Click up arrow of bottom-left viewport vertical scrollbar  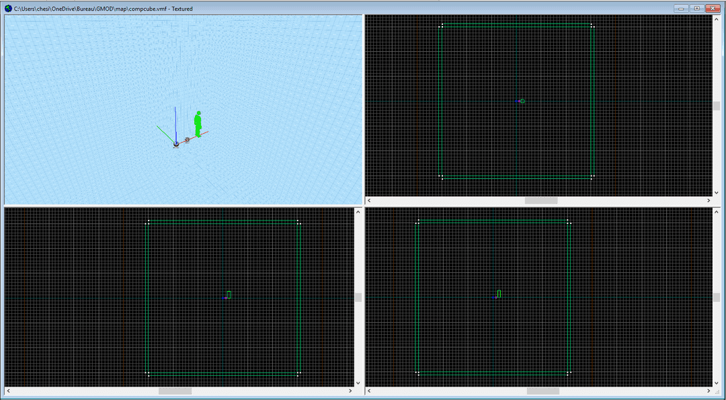358,212
